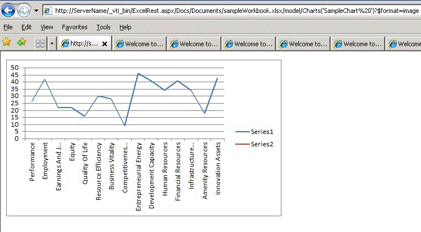This screenshot has width=421, height=232.
Task: Click the Human Resources axis label
Action: [x=165, y=169]
